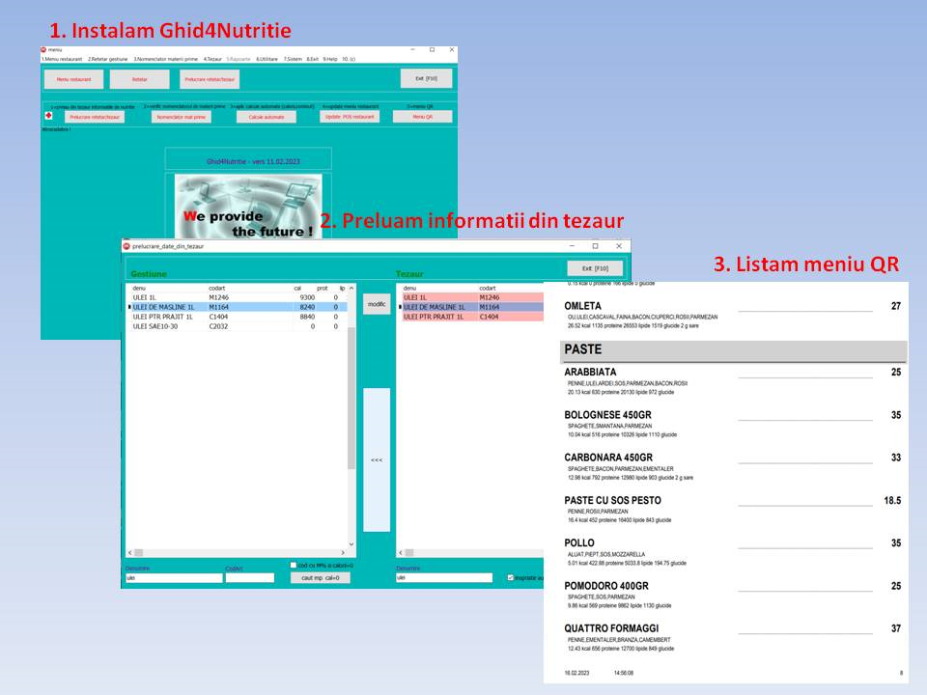Click CARBONARA 450GR in the QR menu listing

point(608,458)
